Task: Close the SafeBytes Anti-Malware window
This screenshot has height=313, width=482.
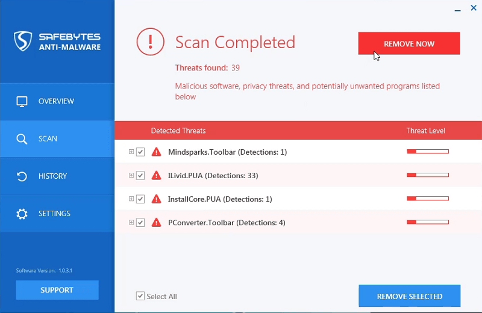Action: (x=474, y=8)
